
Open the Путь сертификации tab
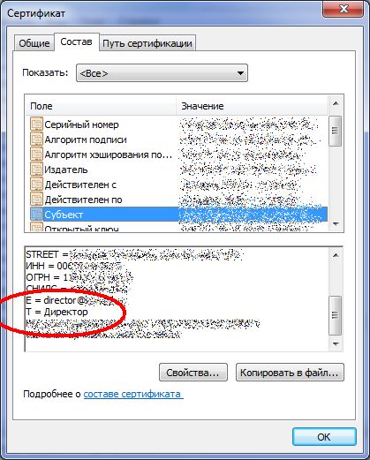[147, 43]
